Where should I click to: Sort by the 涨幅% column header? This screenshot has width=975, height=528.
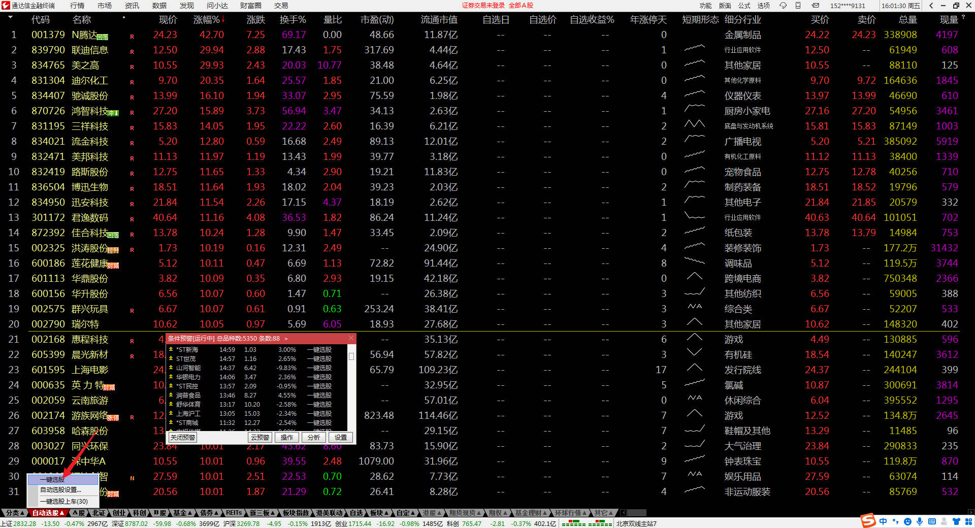tap(207, 20)
